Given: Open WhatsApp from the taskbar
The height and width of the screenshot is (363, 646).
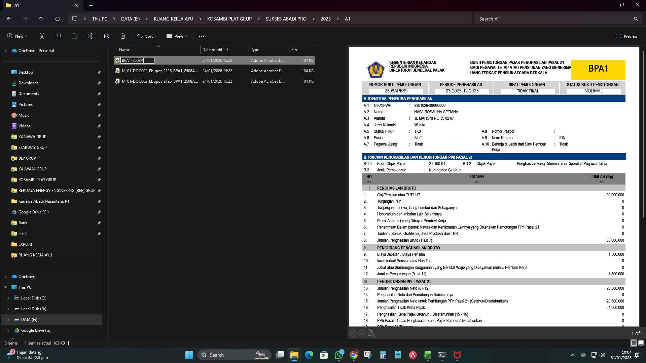Looking at the screenshot, I should (339, 355).
